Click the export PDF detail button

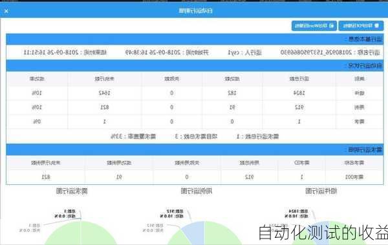click(361, 26)
